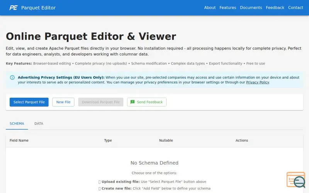Go to Features section
The height and width of the screenshot is (193, 309).
(x=228, y=7)
